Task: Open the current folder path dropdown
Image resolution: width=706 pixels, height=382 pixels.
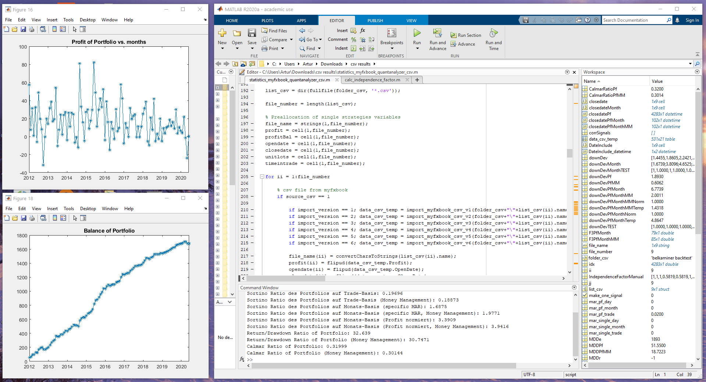Action: pos(691,64)
